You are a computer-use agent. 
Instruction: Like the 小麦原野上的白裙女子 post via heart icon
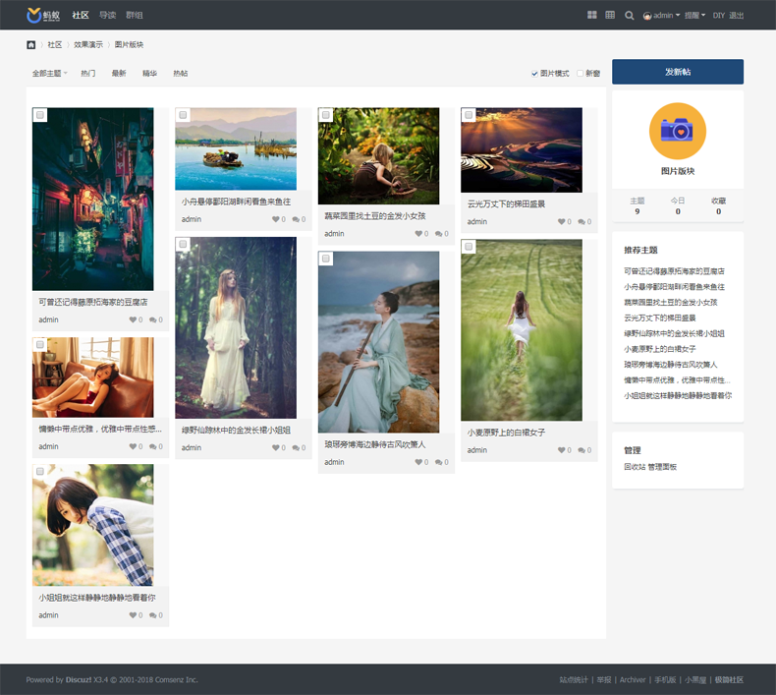(x=562, y=450)
